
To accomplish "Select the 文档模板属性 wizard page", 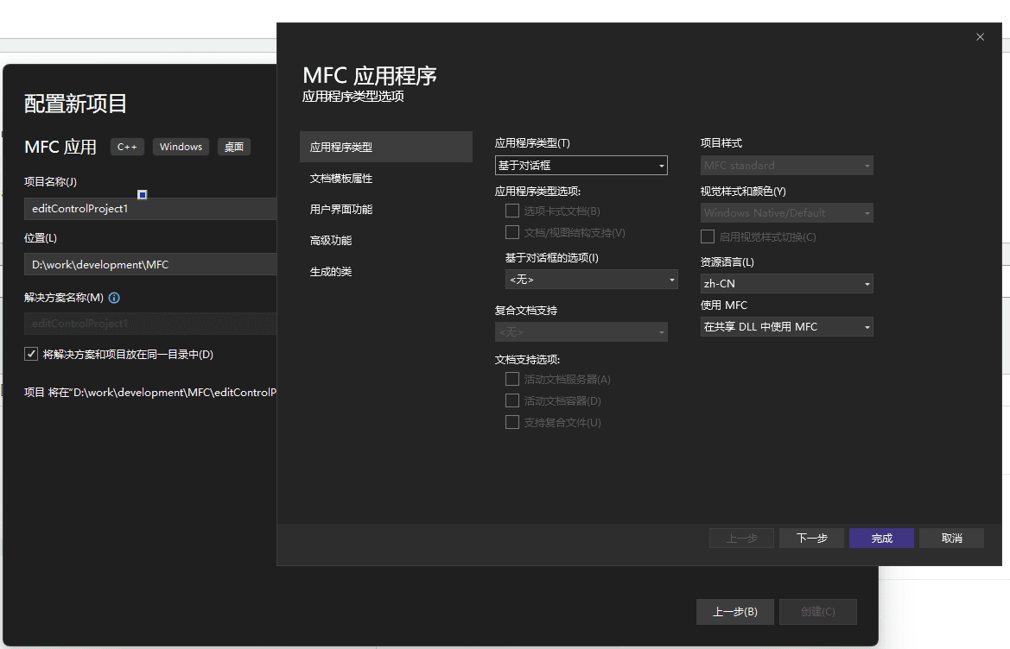I will tap(386, 178).
